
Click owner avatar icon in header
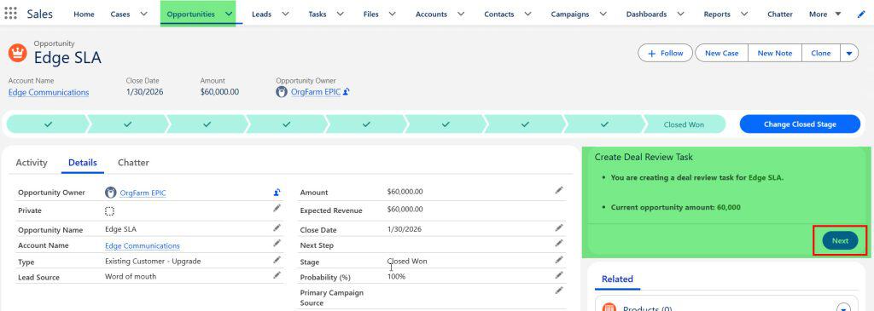pos(282,92)
